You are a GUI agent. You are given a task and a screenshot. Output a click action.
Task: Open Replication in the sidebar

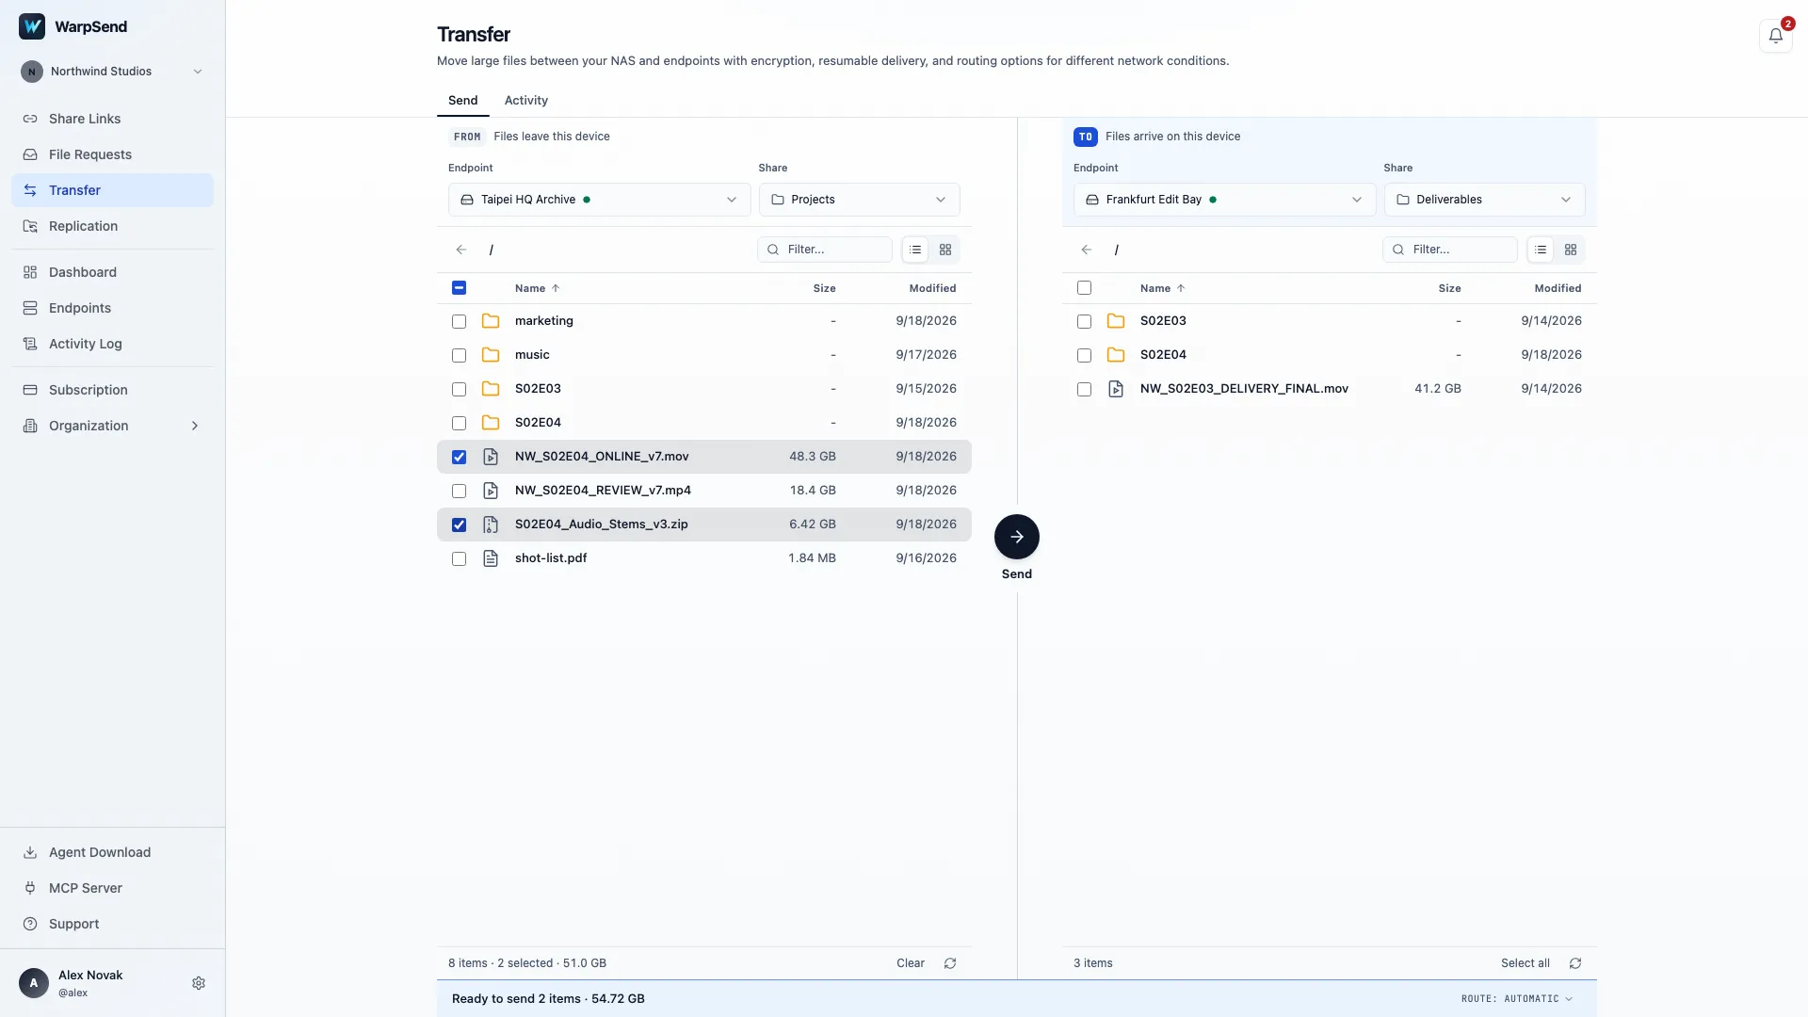(x=112, y=226)
